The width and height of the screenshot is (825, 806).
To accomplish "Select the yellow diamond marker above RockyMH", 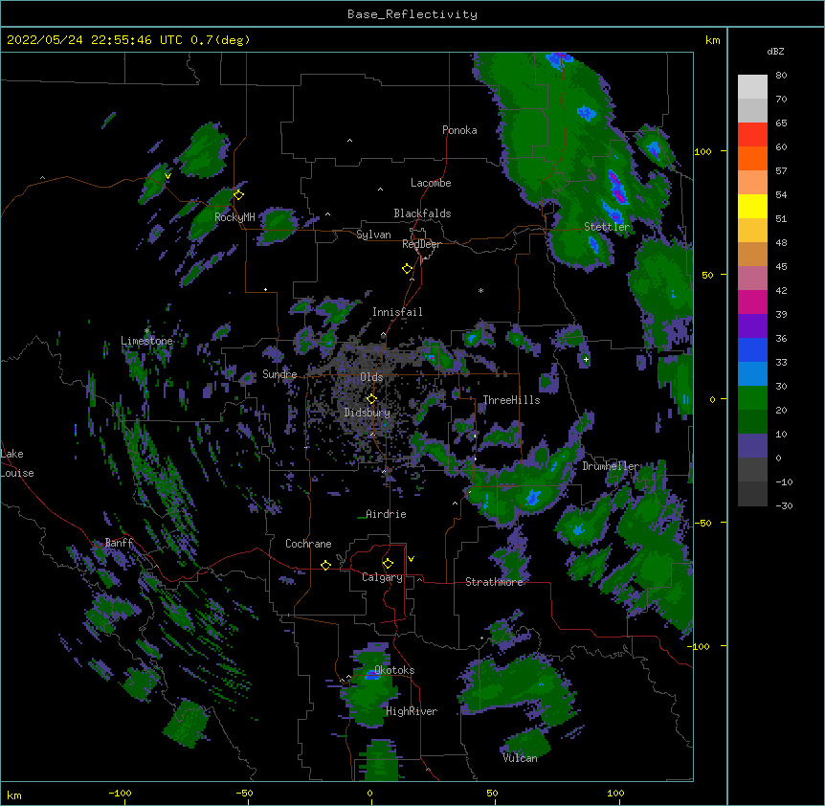I will tap(238, 194).
